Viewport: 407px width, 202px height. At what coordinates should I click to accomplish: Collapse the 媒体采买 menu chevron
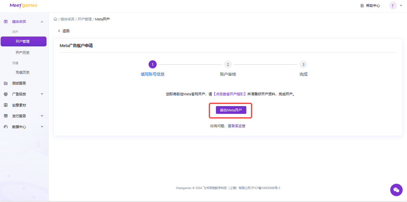pyautogui.click(x=42, y=22)
